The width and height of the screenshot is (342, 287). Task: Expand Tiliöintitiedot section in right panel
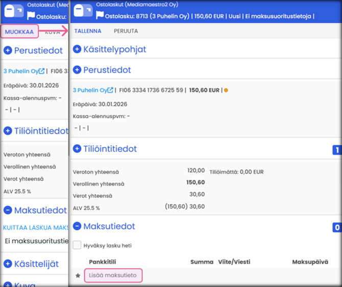point(77,149)
